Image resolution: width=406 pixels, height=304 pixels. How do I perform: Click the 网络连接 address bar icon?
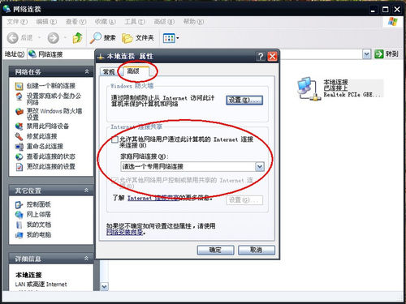(x=32, y=54)
